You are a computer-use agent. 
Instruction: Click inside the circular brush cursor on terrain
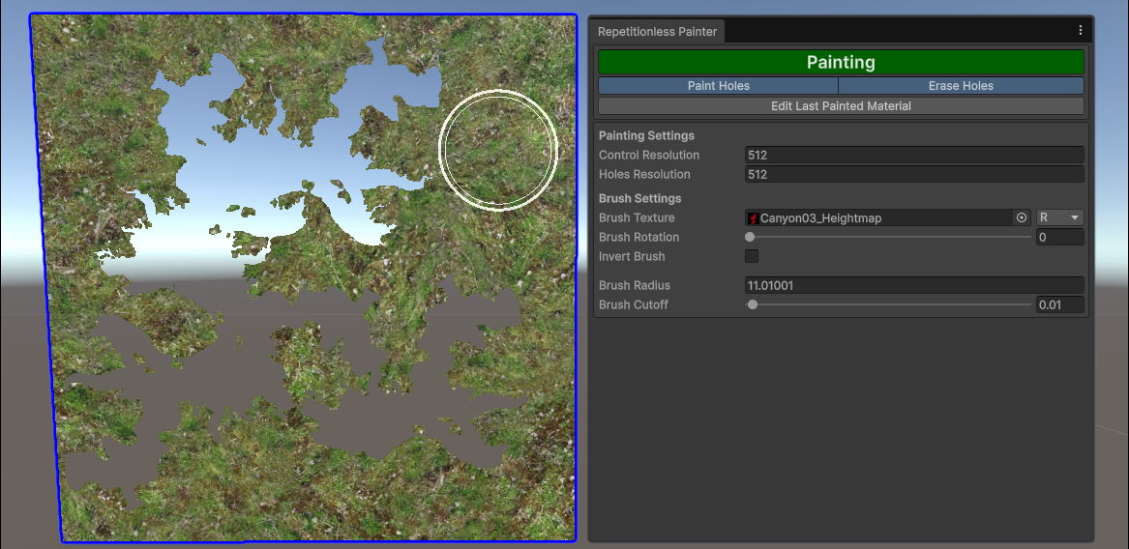[x=498, y=150]
